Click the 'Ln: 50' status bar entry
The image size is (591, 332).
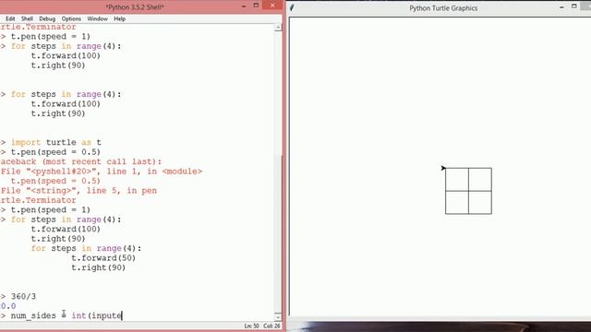pos(251,326)
